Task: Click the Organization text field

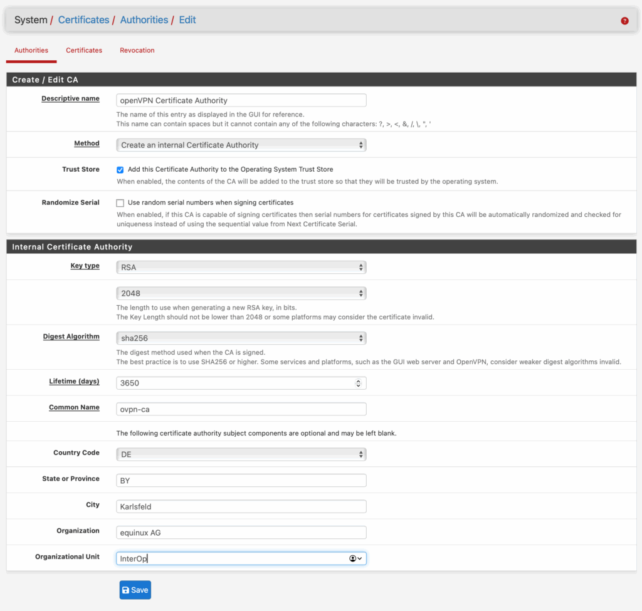Action: [x=241, y=533]
